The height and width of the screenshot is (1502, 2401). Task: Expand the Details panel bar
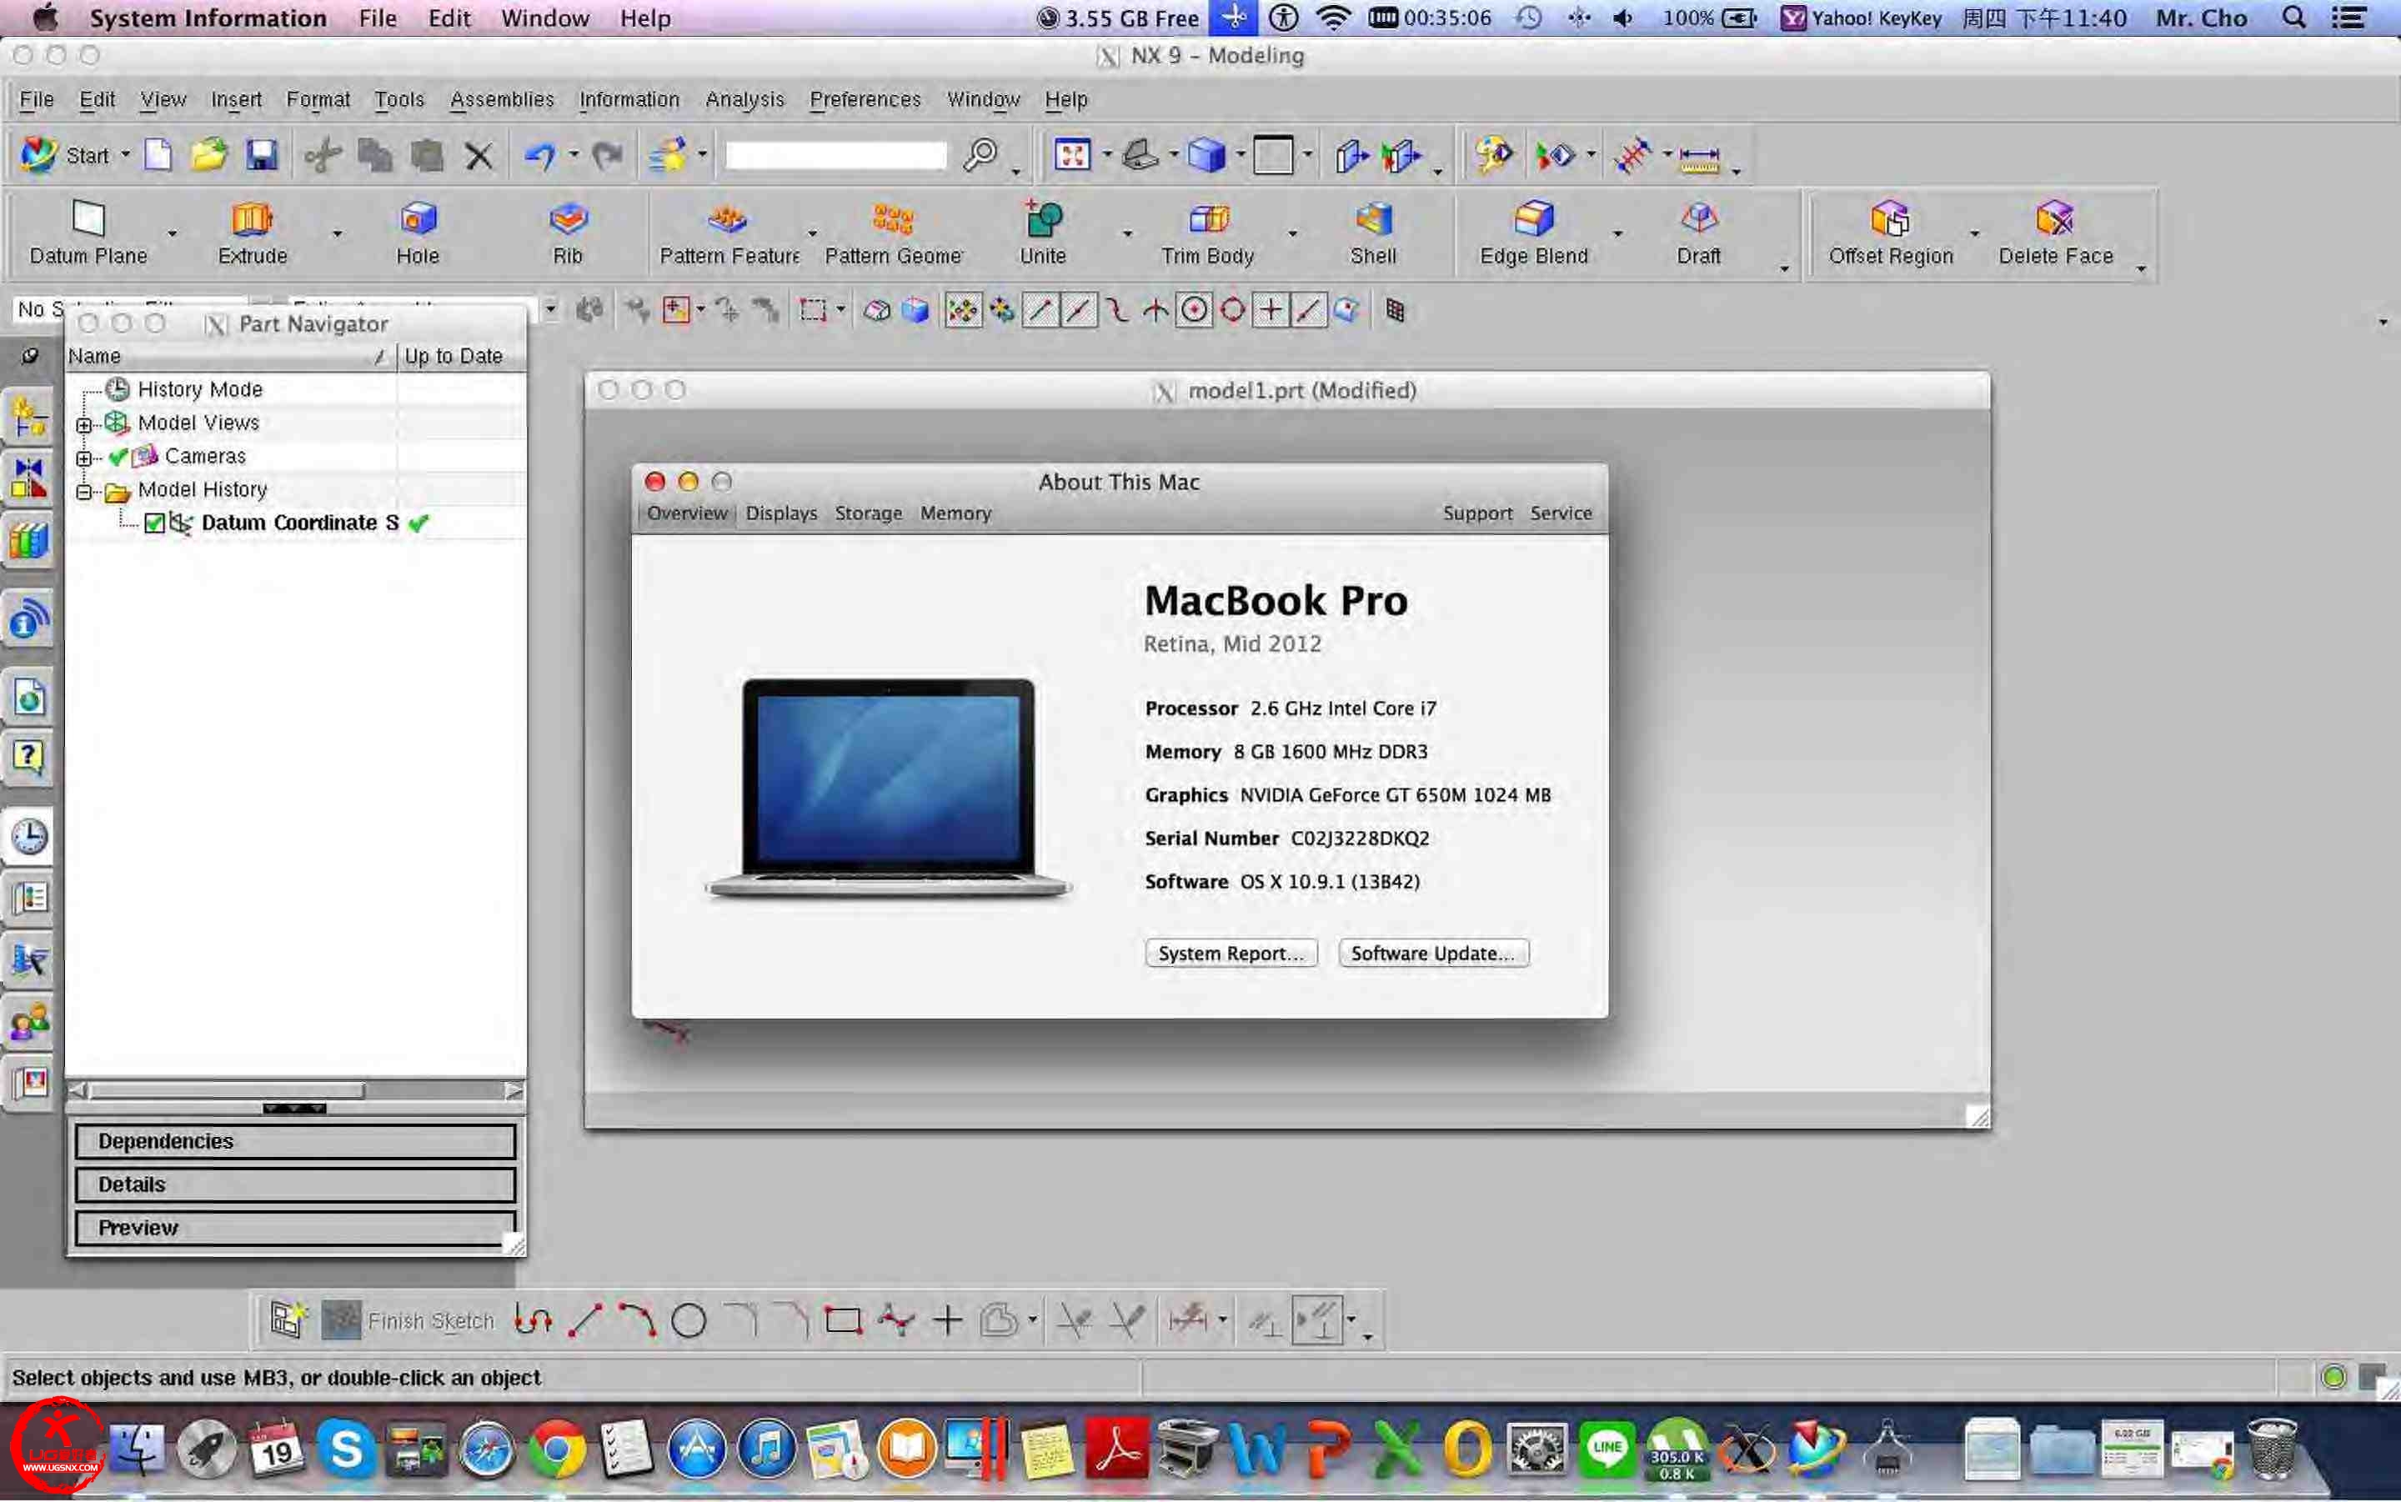pyautogui.click(x=295, y=1184)
